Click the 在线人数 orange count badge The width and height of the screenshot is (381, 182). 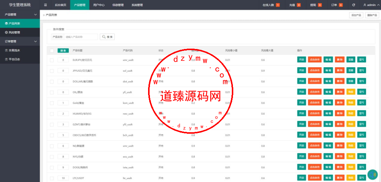pyautogui.click(x=278, y=5)
